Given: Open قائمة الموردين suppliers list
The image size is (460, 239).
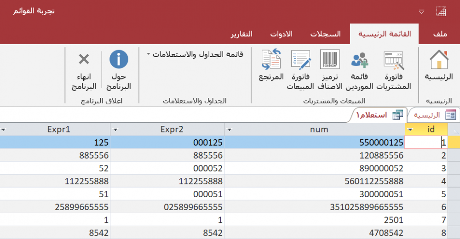Looking at the screenshot, I should click(x=359, y=61).
